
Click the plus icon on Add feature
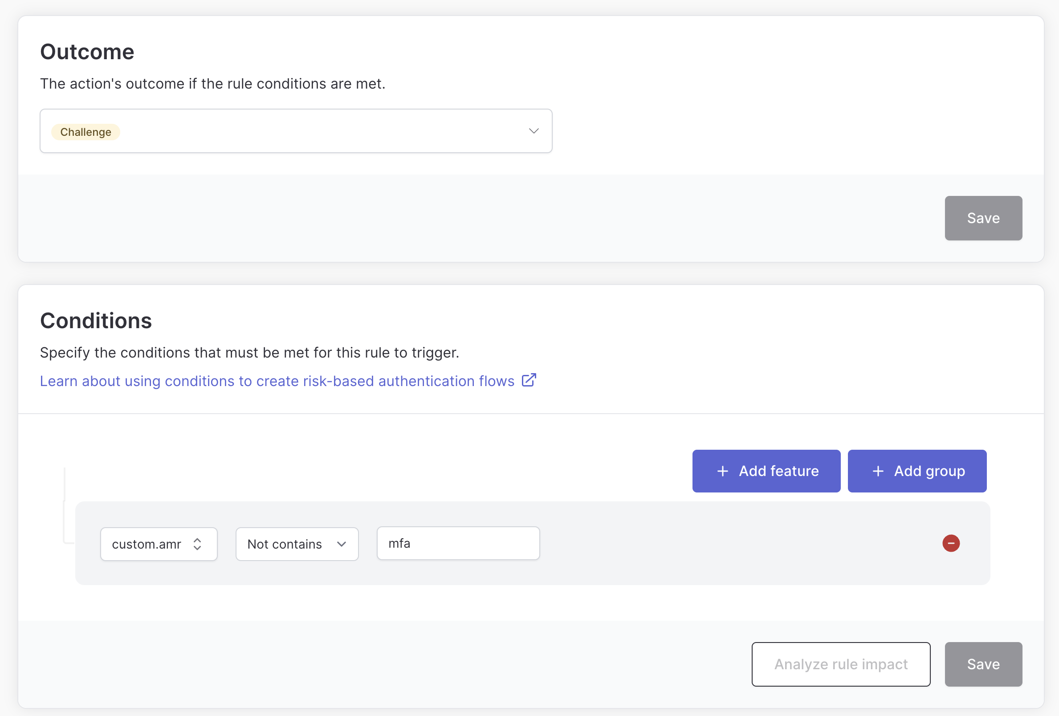coord(722,471)
